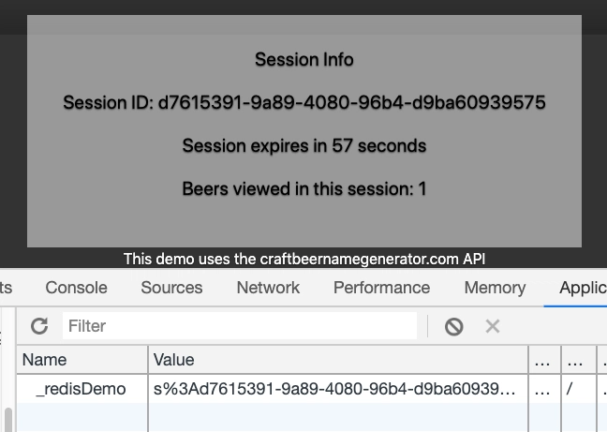Switch to the Application tab
607x432 pixels.
tap(582, 288)
